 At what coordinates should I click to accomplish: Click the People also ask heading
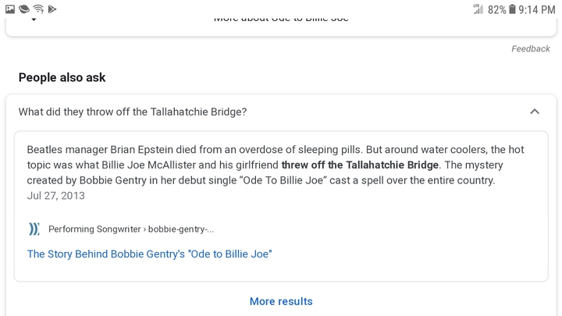62,77
